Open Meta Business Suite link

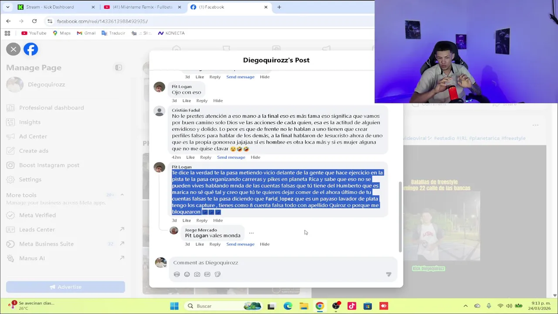click(x=46, y=244)
